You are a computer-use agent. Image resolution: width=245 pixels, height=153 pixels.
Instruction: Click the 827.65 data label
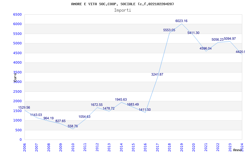(x=60, y=121)
